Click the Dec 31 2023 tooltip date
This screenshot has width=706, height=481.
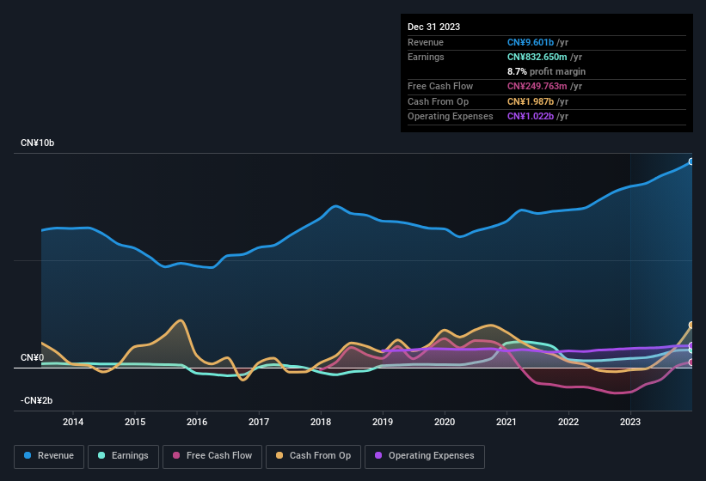[x=433, y=27]
